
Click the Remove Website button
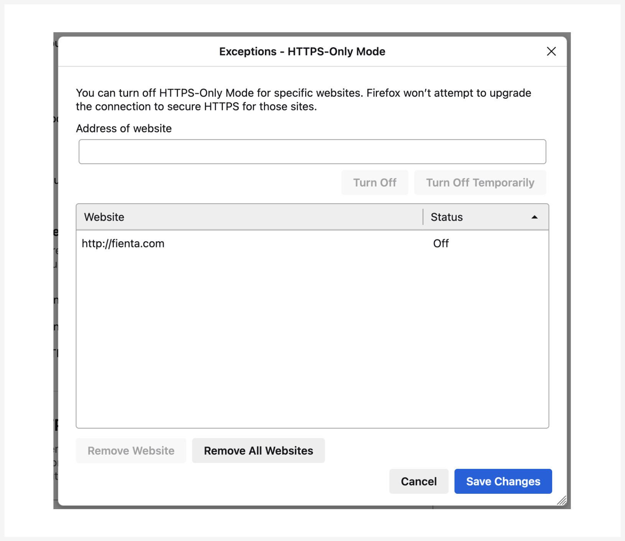click(131, 450)
